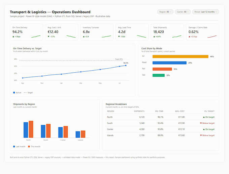Open the Region All filter dropdown

pos(165,12)
